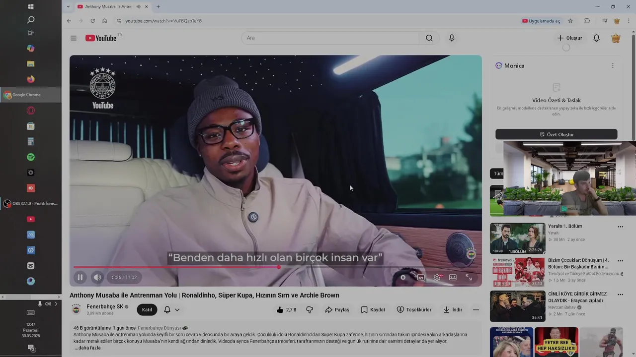
Task: Open Chrome extensions puzzle icon
Action: pos(587,21)
